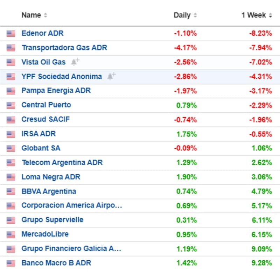Open Pampa Energia ADR details
Screen dimensions: 280x274
tap(56, 91)
